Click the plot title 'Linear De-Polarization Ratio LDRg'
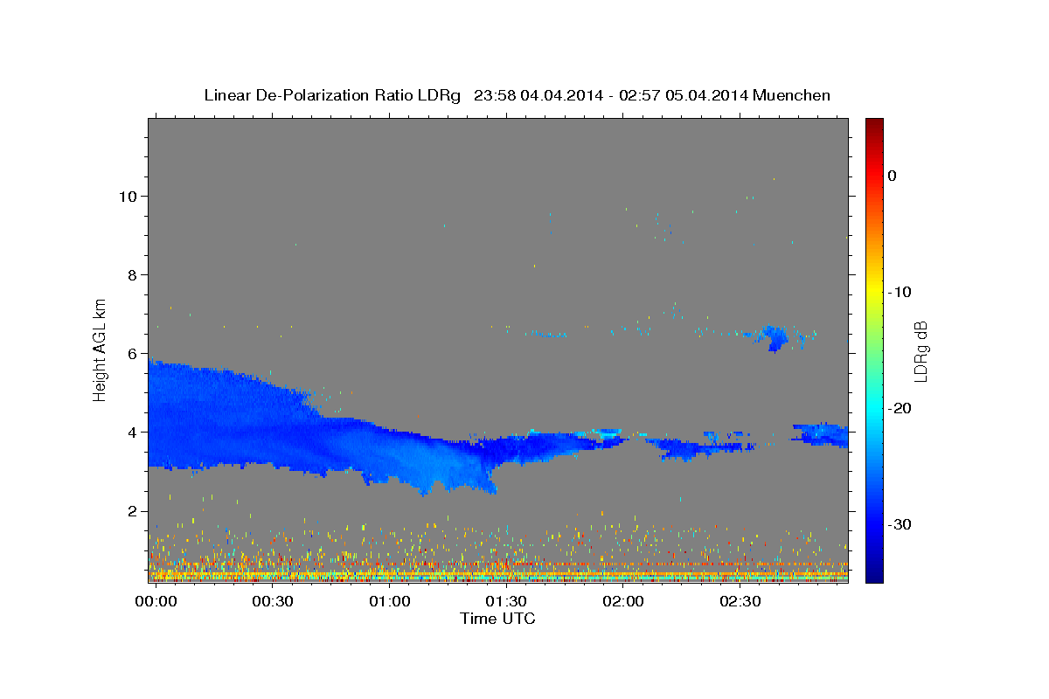This screenshot has height=699, width=1049. pos(332,95)
